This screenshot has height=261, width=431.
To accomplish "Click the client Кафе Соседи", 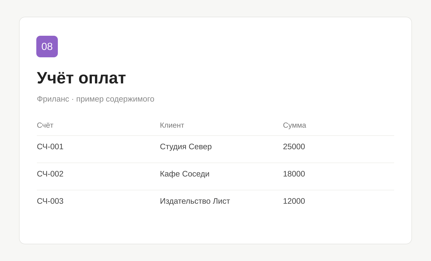I will click(185, 174).
